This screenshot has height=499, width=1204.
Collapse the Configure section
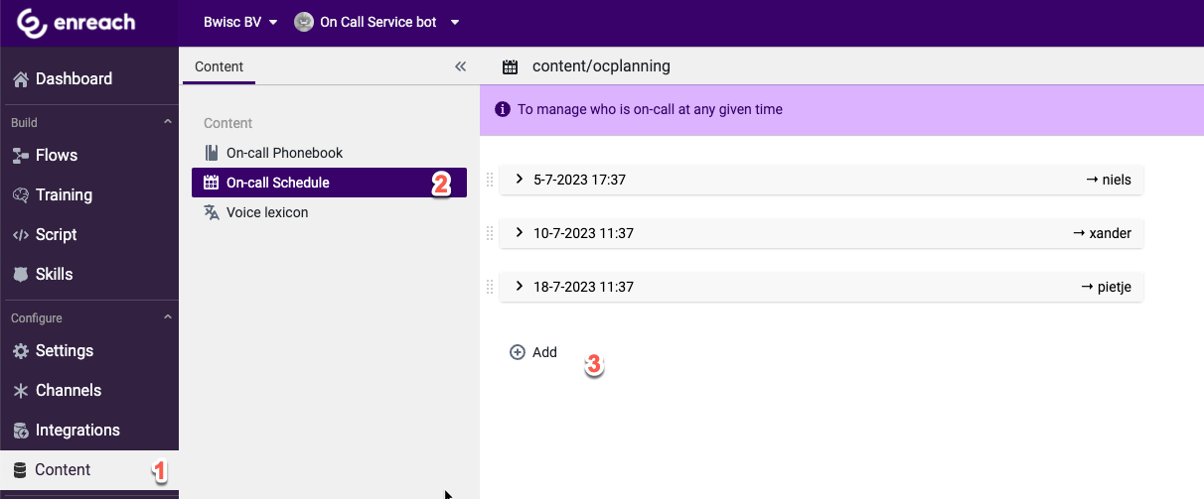coord(167,317)
